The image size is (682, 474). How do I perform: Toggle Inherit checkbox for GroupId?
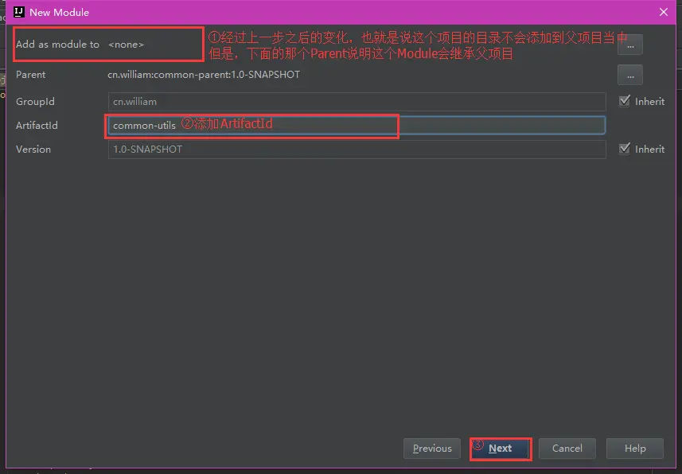(x=625, y=101)
